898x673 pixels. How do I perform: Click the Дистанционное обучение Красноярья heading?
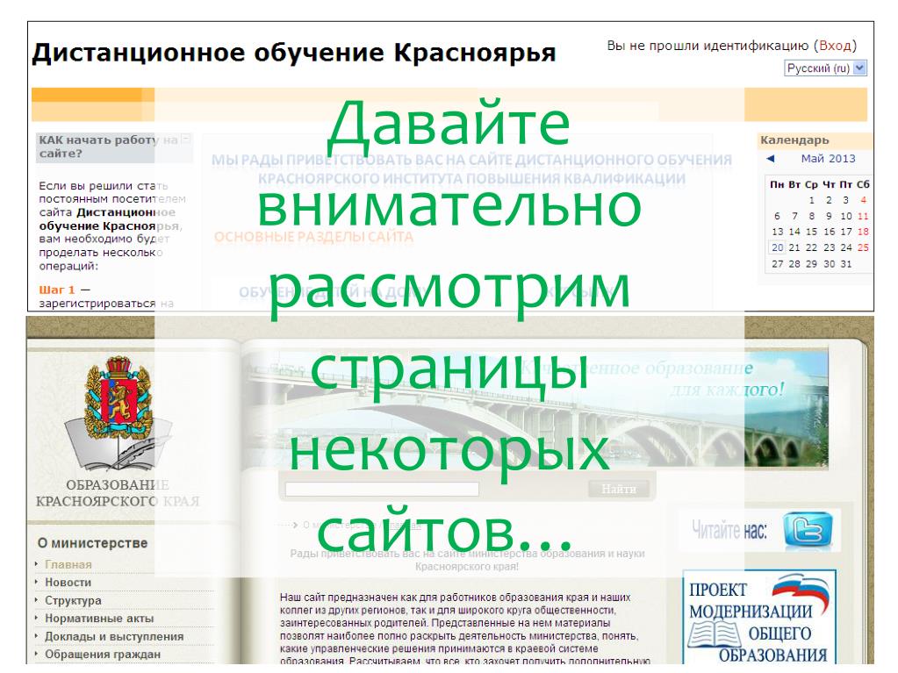294,53
